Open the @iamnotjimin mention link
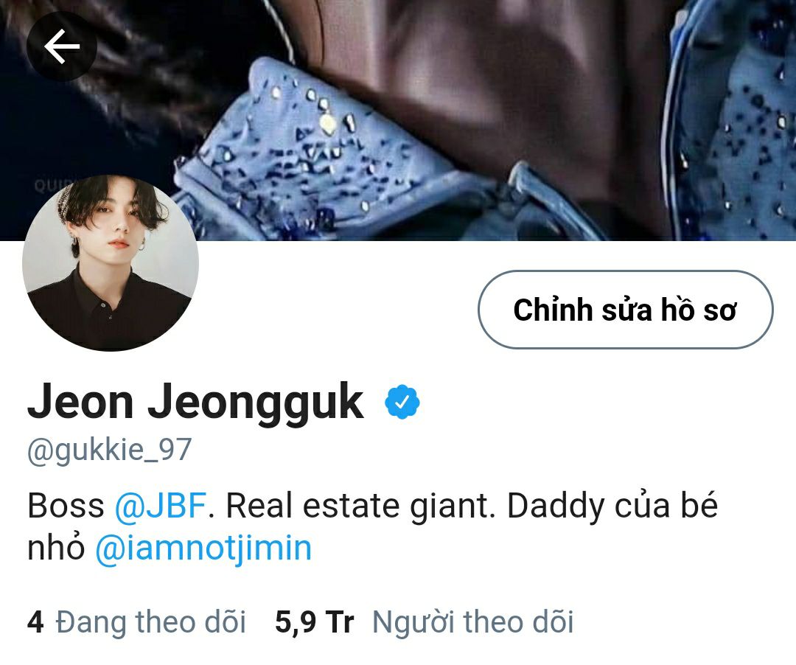 (x=203, y=549)
